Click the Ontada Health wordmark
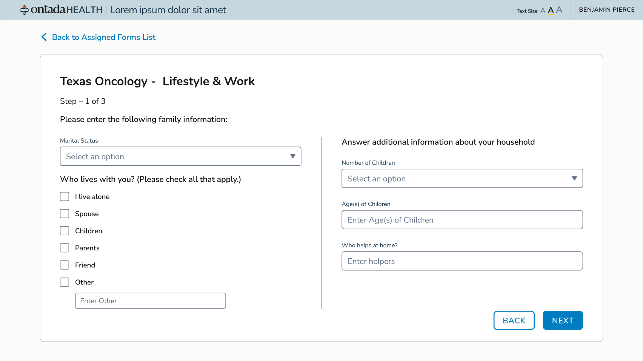 click(66, 10)
